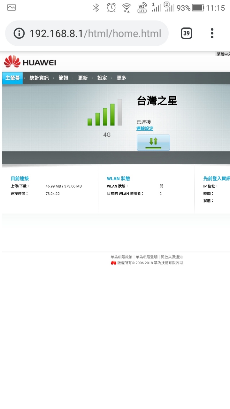Image resolution: width=230 pixels, height=409 pixels.
Task: Tap the site info icon in address bar
Action: (x=19, y=33)
